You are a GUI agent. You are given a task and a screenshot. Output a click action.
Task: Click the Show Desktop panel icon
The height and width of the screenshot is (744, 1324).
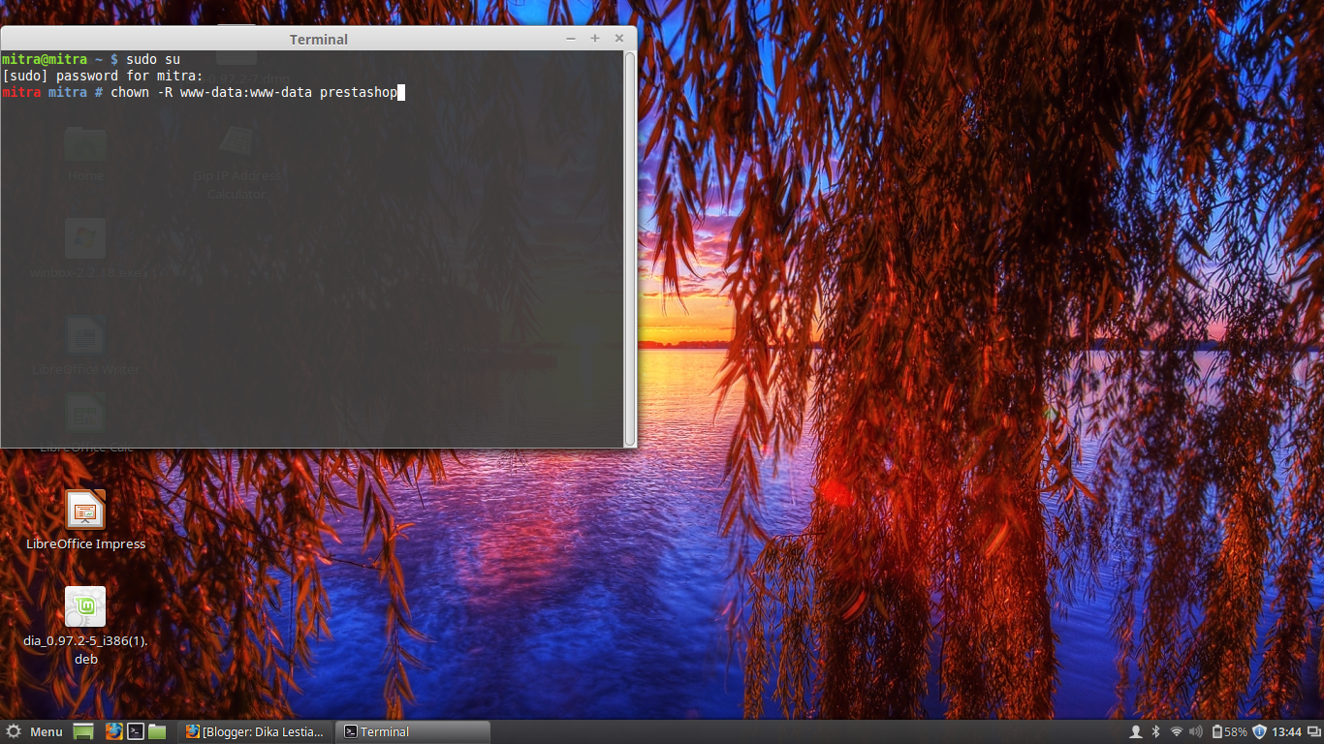(x=83, y=731)
